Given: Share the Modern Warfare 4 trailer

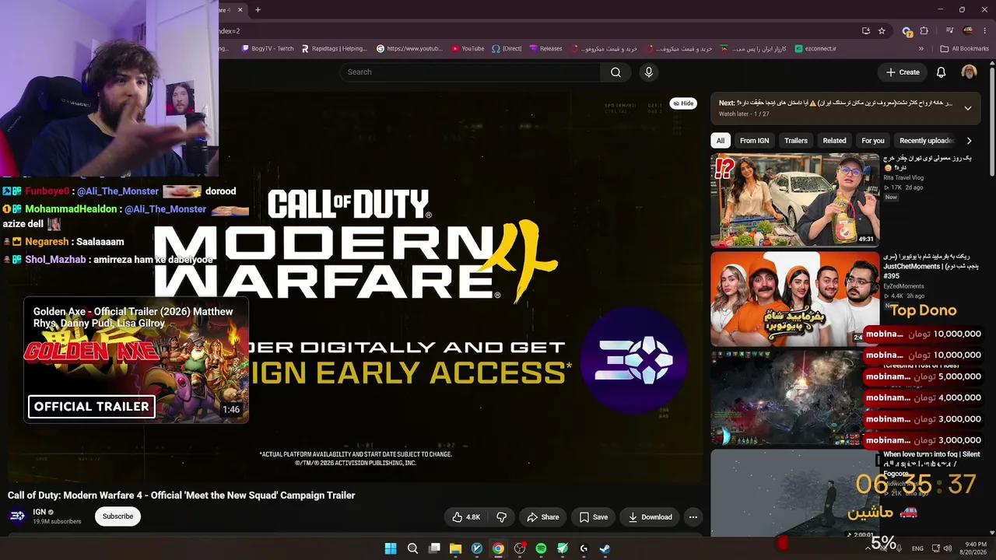Looking at the screenshot, I should [x=543, y=517].
